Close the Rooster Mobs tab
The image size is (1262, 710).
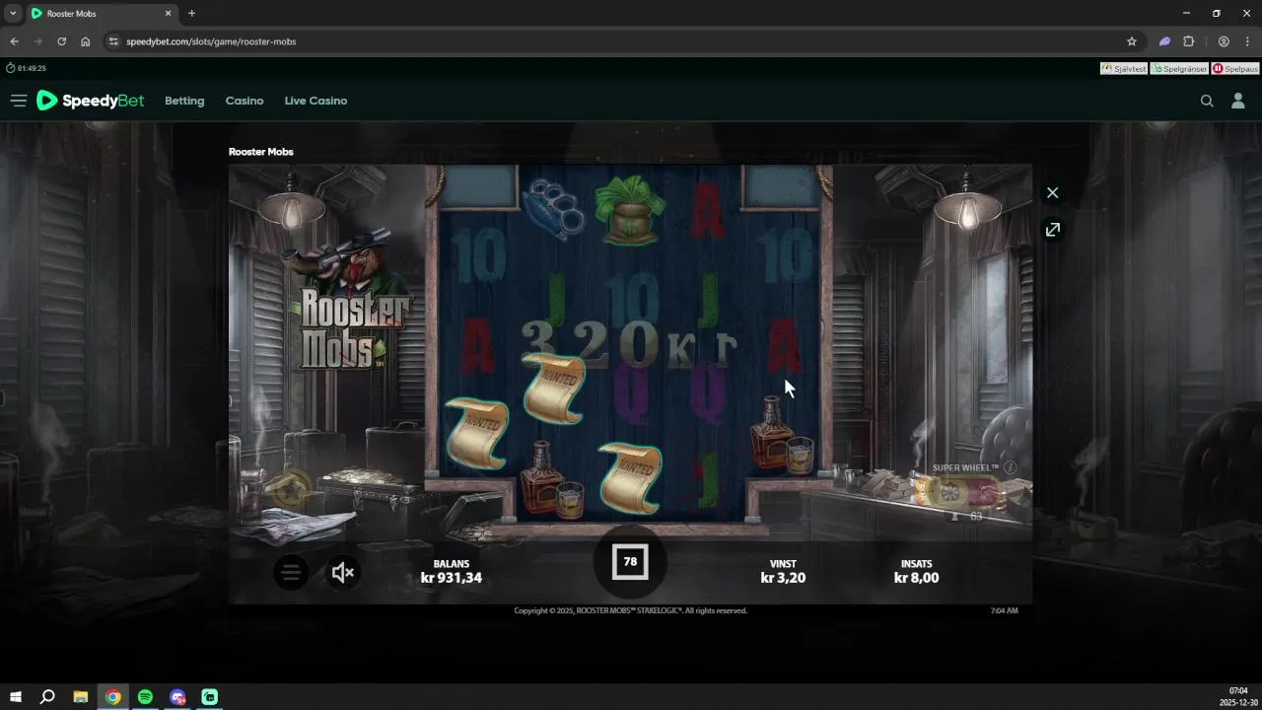coord(168,14)
